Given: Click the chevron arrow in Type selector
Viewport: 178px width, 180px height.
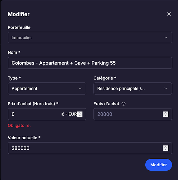Looking at the screenshot, I should click(80, 89).
